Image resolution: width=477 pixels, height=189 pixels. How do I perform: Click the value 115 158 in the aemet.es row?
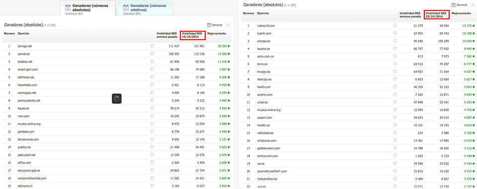pyautogui.click(x=199, y=54)
